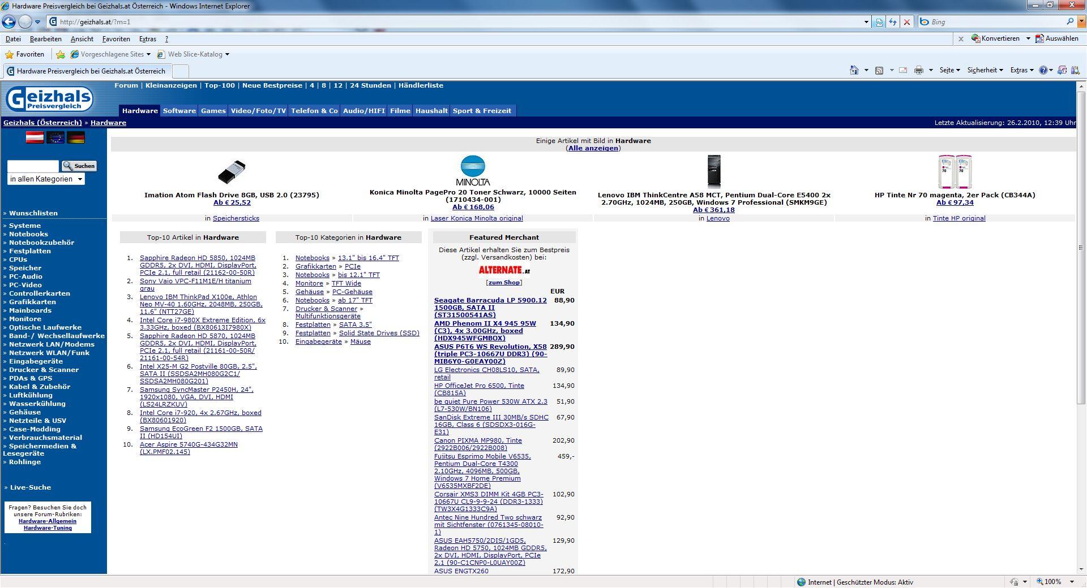Screen dimensions: 1087x588
Task: Click the ALTERNATE.at merchant logo
Action: [x=504, y=270]
